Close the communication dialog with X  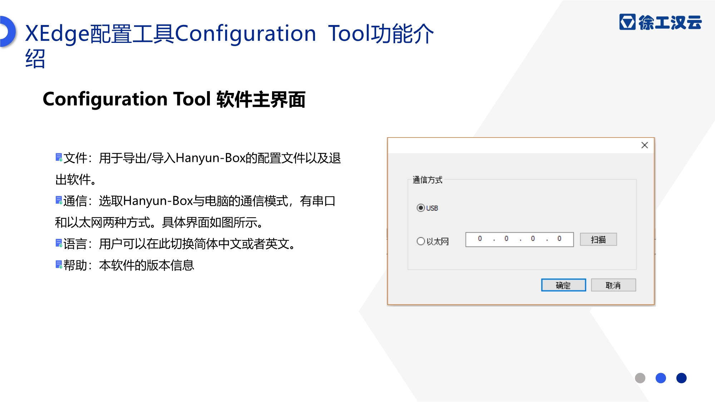point(645,145)
